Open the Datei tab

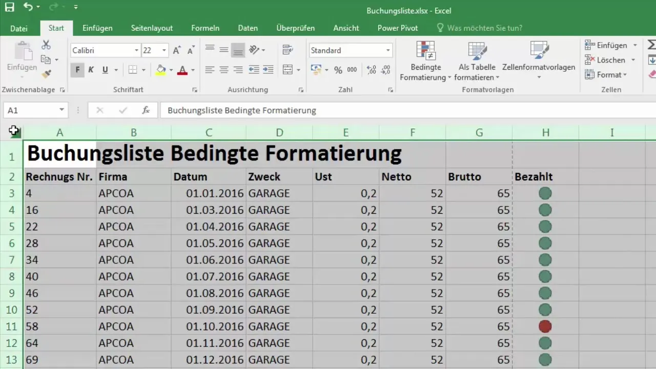pos(19,28)
